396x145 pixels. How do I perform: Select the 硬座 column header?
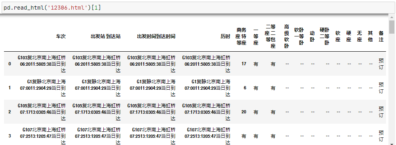pyautogui.click(x=348, y=36)
